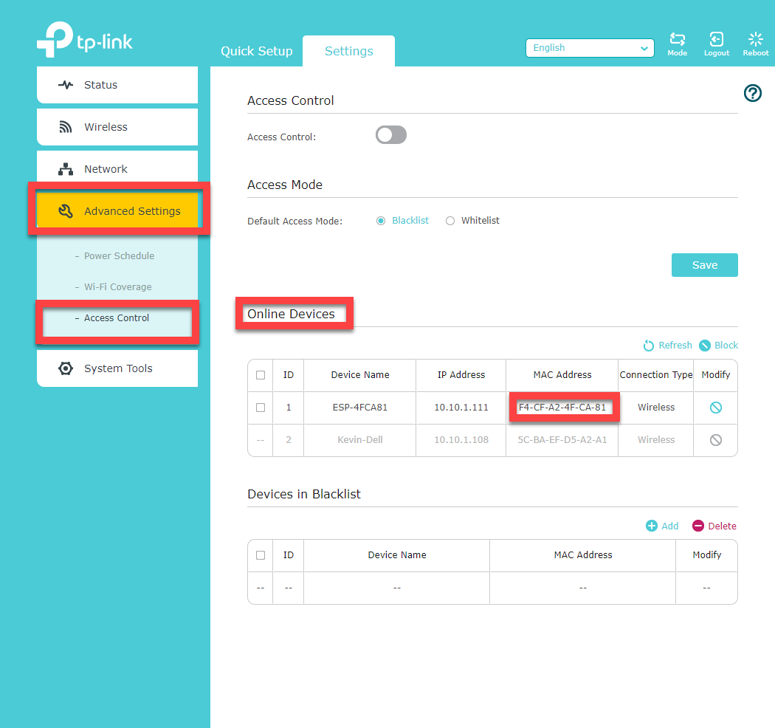775x728 pixels.
Task: Click the System Tools gear icon
Action: tap(65, 368)
